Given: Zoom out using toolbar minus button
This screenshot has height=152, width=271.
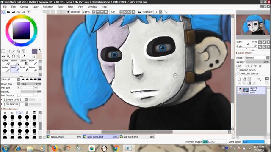Looking at the screenshot, I should tap(97, 12).
